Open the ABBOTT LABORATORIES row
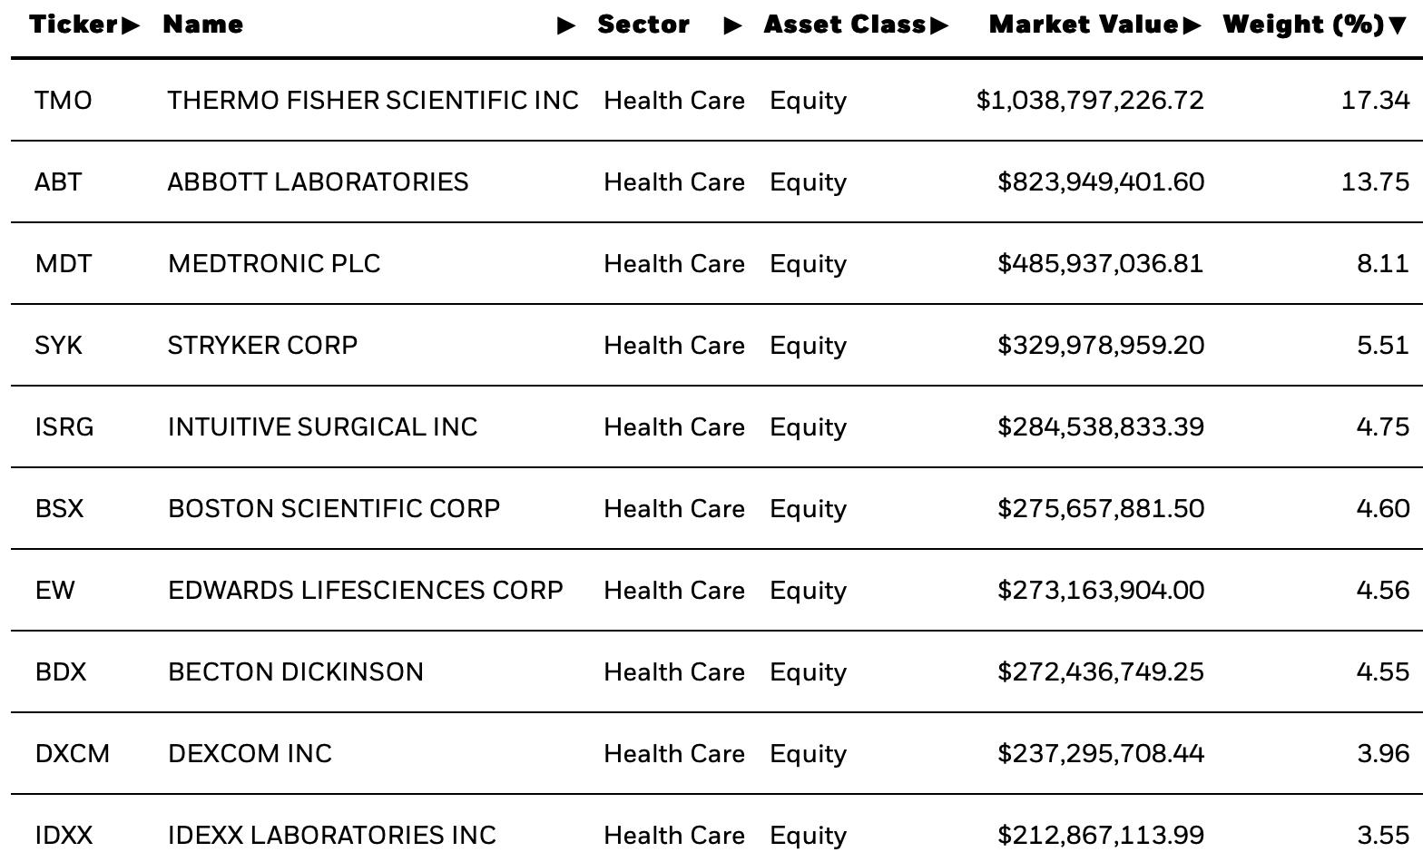 coord(717,181)
